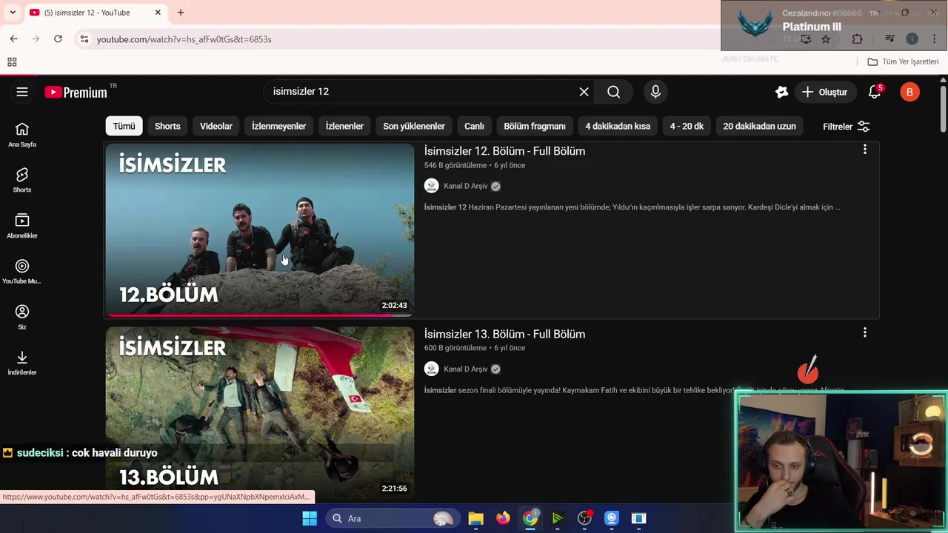Image resolution: width=948 pixels, height=533 pixels.
Task: Open notifications bell
Action: [x=875, y=92]
